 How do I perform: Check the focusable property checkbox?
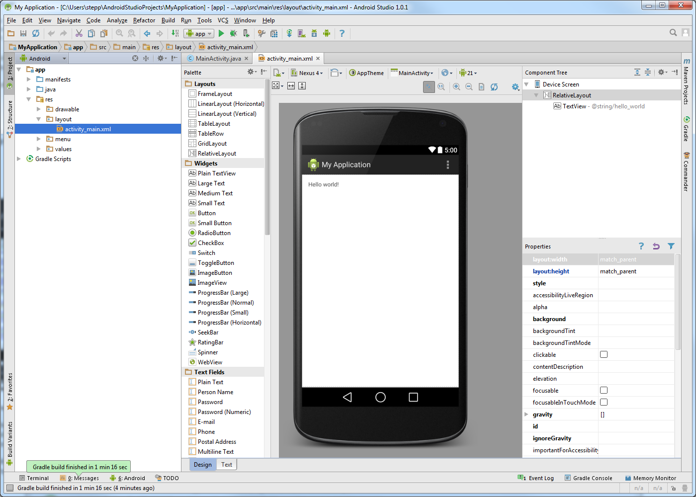tap(603, 390)
